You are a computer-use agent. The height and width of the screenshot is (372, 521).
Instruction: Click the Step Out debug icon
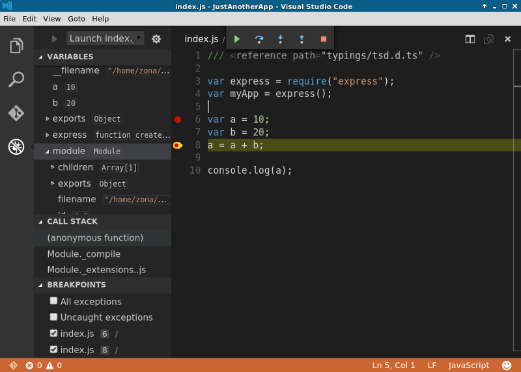[302, 39]
